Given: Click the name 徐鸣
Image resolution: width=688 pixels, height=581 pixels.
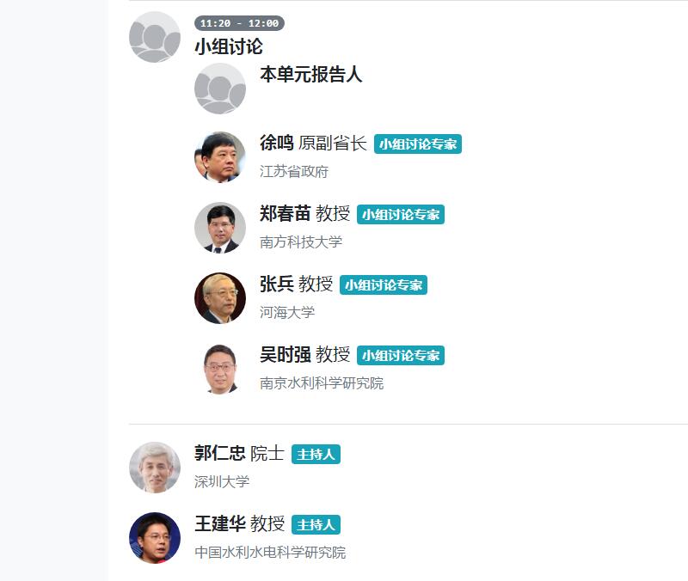Looking at the screenshot, I should 277,143.
